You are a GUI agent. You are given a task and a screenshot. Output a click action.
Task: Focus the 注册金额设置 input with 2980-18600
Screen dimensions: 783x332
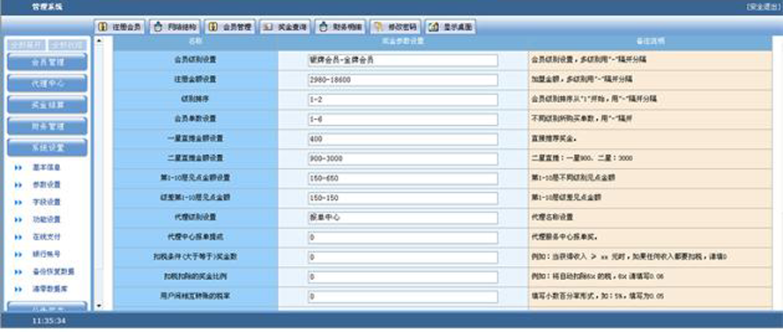pos(403,80)
